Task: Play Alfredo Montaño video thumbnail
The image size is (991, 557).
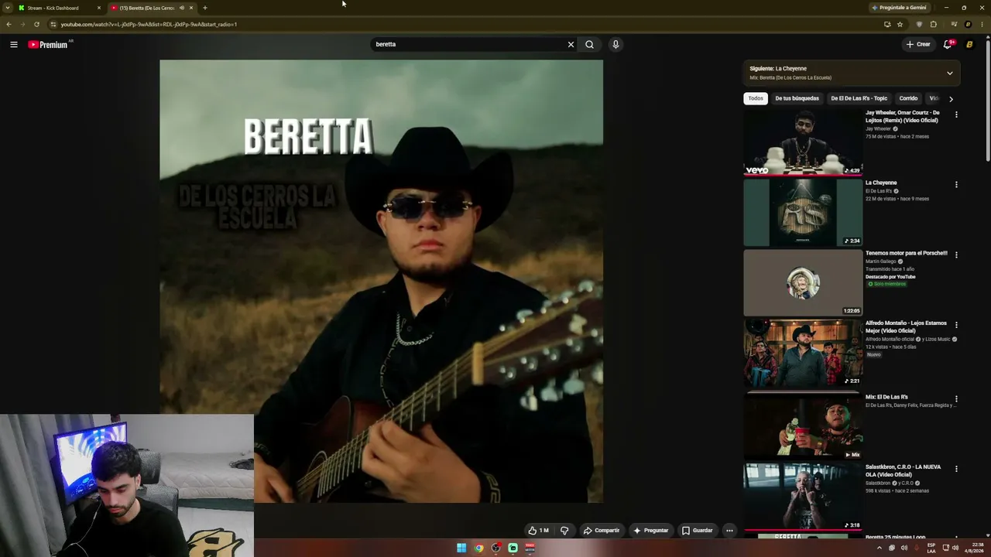Action: pyautogui.click(x=803, y=353)
